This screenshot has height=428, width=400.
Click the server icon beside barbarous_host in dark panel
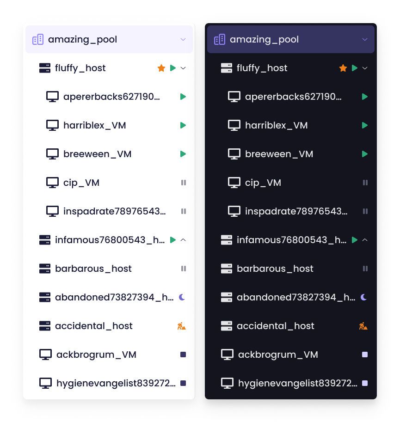pyautogui.click(x=226, y=269)
